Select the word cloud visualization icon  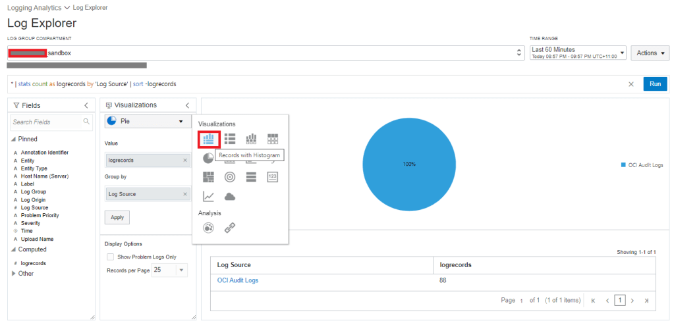(230, 196)
